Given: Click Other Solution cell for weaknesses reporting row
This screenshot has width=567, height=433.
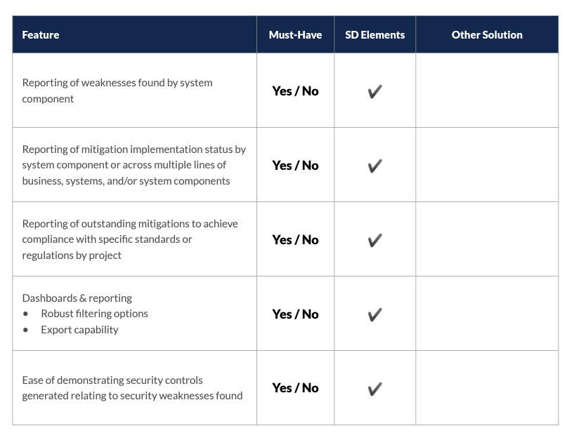Looking at the screenshot, I should (x=487, y=91).
